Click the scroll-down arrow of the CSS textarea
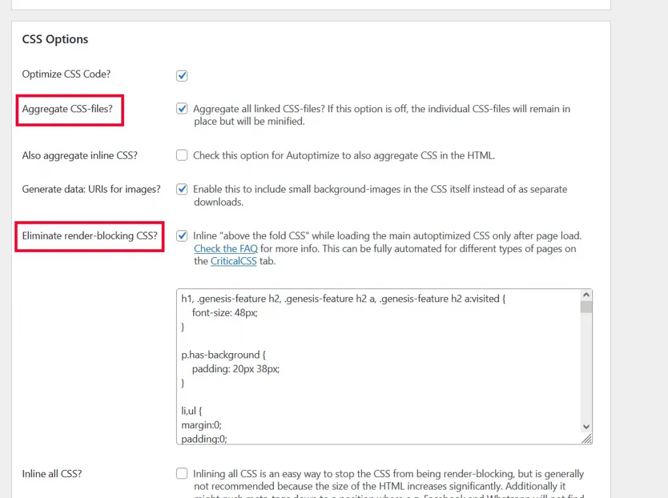Screen dimensions: 668x498 click(x=586, y=426)
